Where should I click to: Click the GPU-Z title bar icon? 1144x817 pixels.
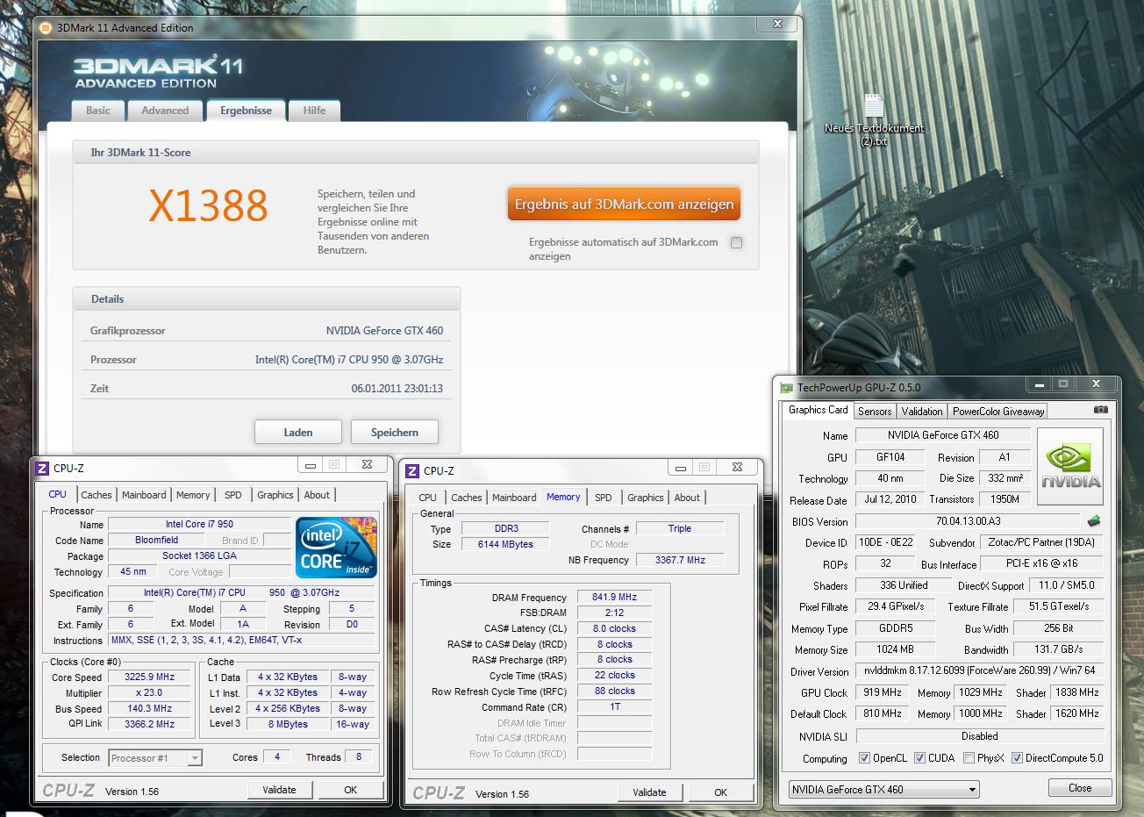click(786, 387)
